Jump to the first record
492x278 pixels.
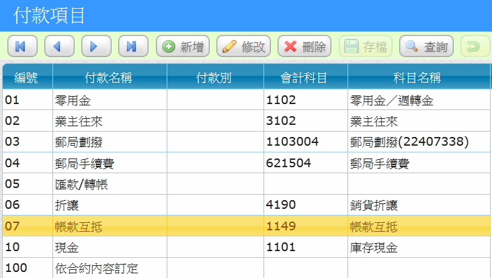[x=22, y=46]
